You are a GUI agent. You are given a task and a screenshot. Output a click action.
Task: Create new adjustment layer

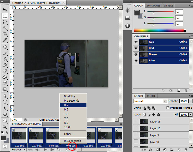pos(165,150)
